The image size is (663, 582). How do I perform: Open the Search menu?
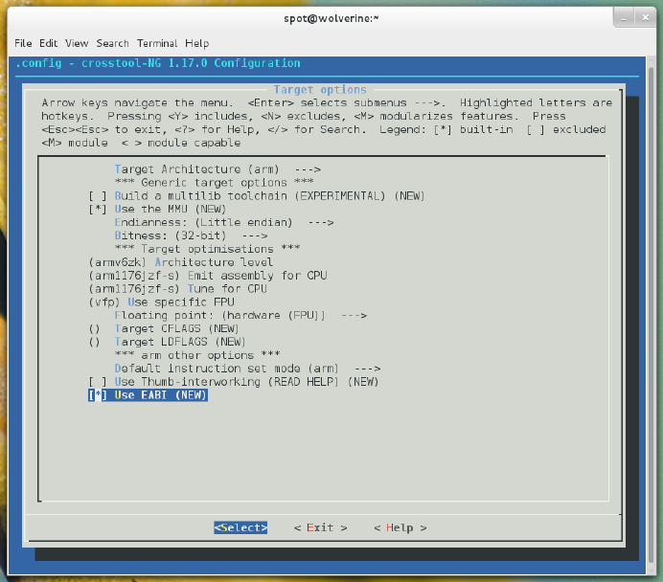pyautogui.click(x=112, y=43)
